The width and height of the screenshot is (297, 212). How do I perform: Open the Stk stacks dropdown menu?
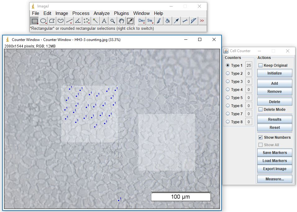click(150, 21)
